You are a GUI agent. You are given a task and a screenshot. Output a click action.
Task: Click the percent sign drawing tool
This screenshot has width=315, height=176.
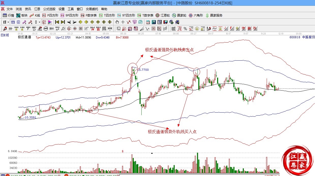click(185, 29)
